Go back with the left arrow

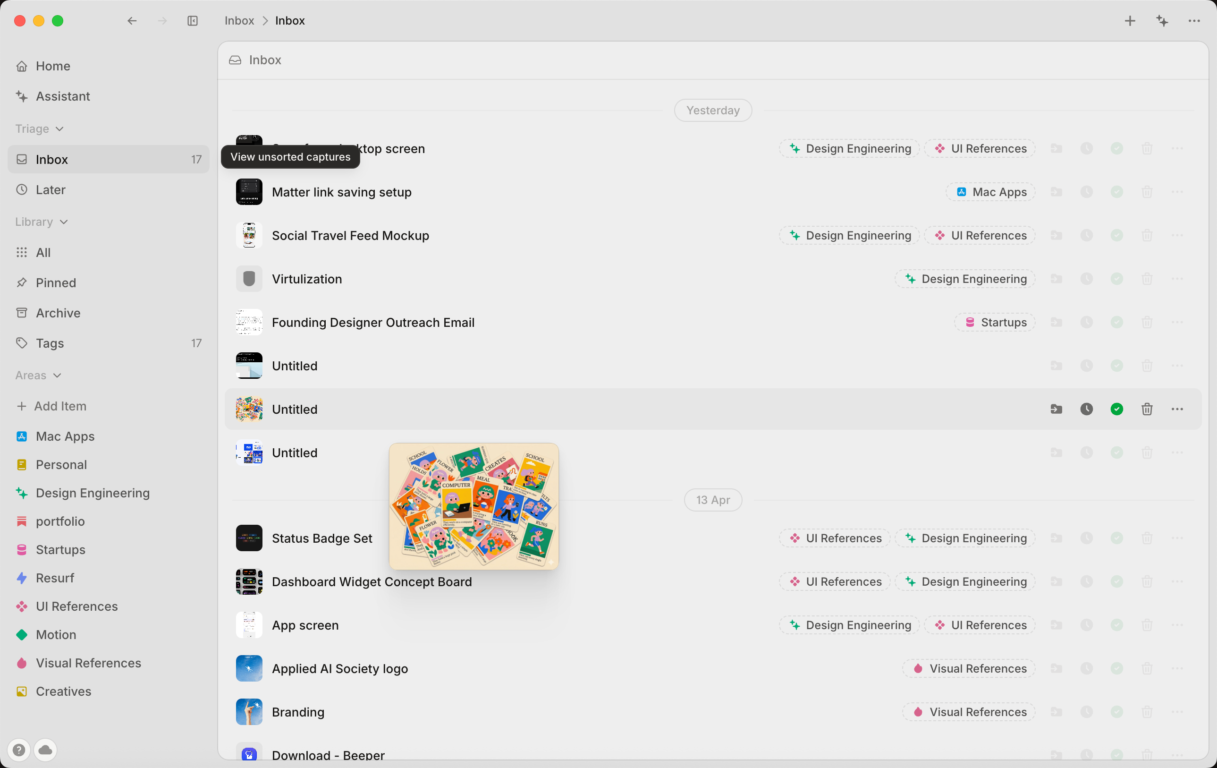click(132, 21)
